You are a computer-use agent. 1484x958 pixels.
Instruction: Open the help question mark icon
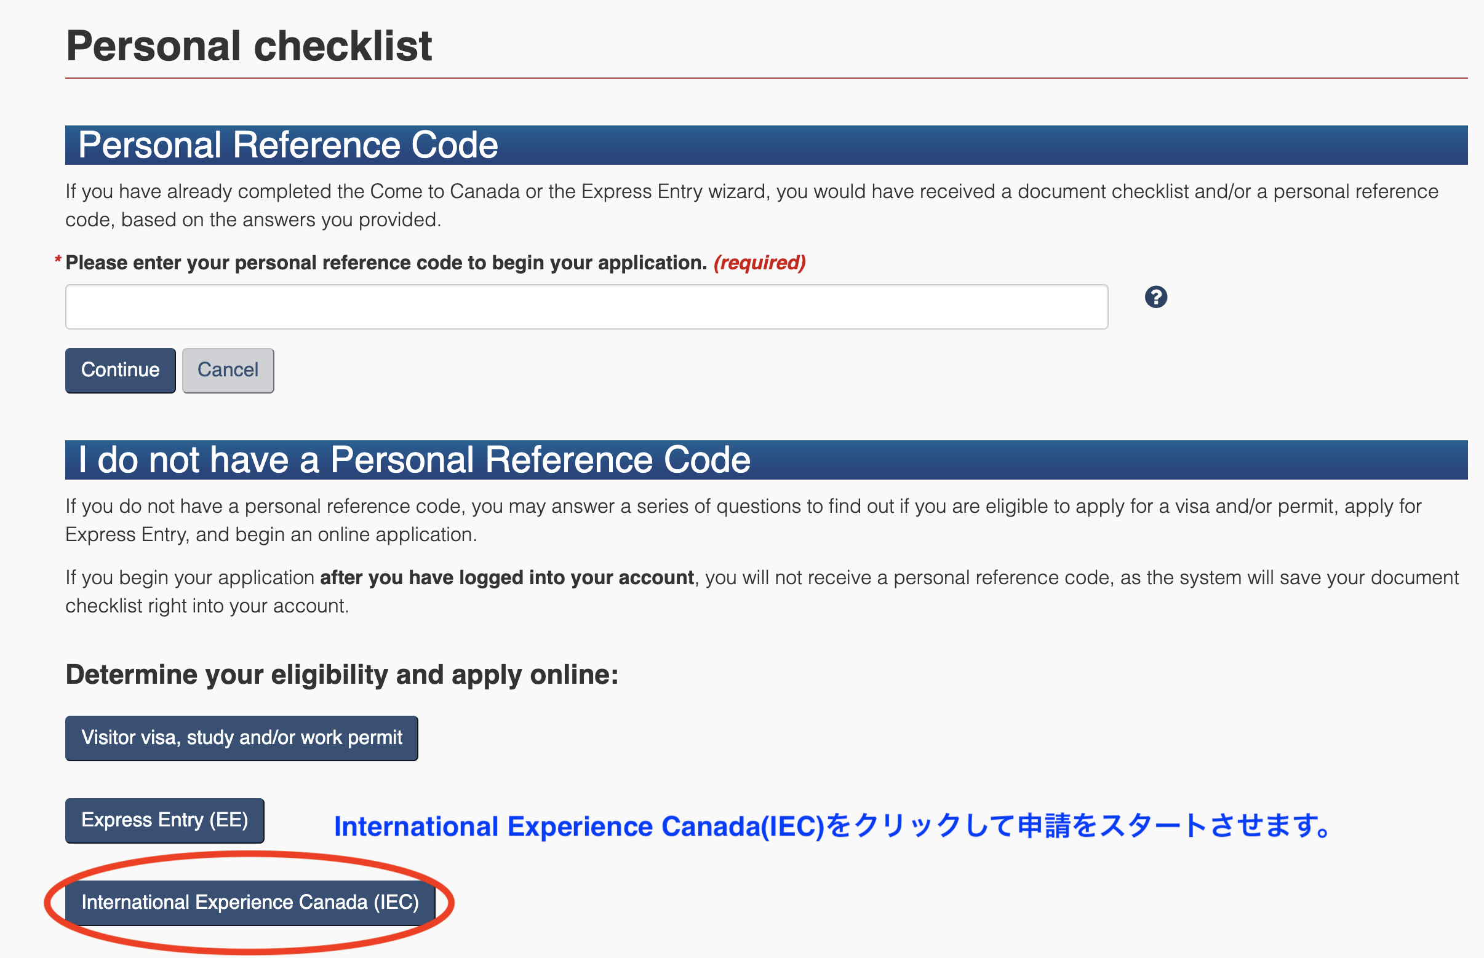[x=1156, y=297]
